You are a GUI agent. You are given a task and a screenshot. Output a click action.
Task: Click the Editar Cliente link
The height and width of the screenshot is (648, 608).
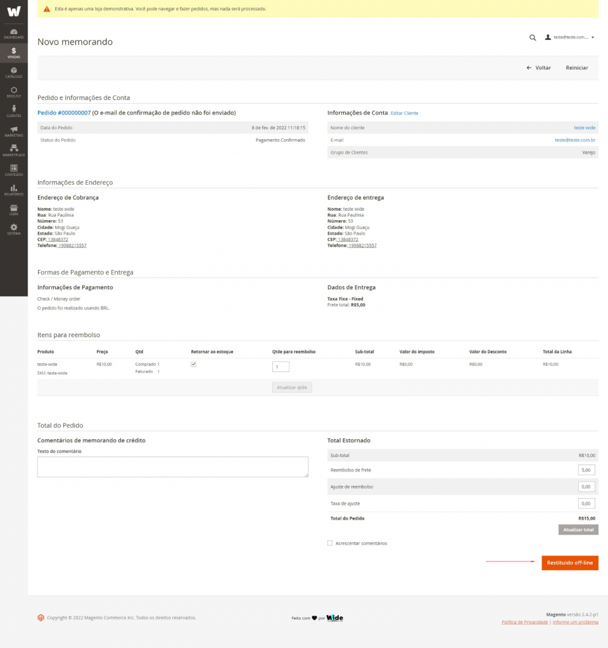[x=404, y=113]
